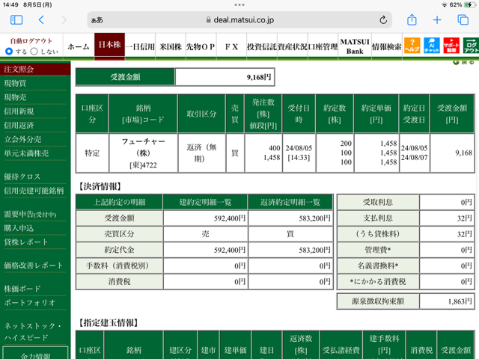The width and height of the screenshot is (479, 359).
Task: Open 立会外分売 in sidebar
Action: pos(22,139)
